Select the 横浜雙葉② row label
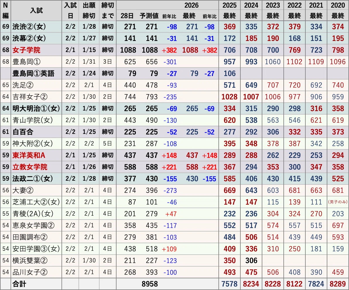Image resolution: width=349 pixels, height=290 pixels. [30, 260]
